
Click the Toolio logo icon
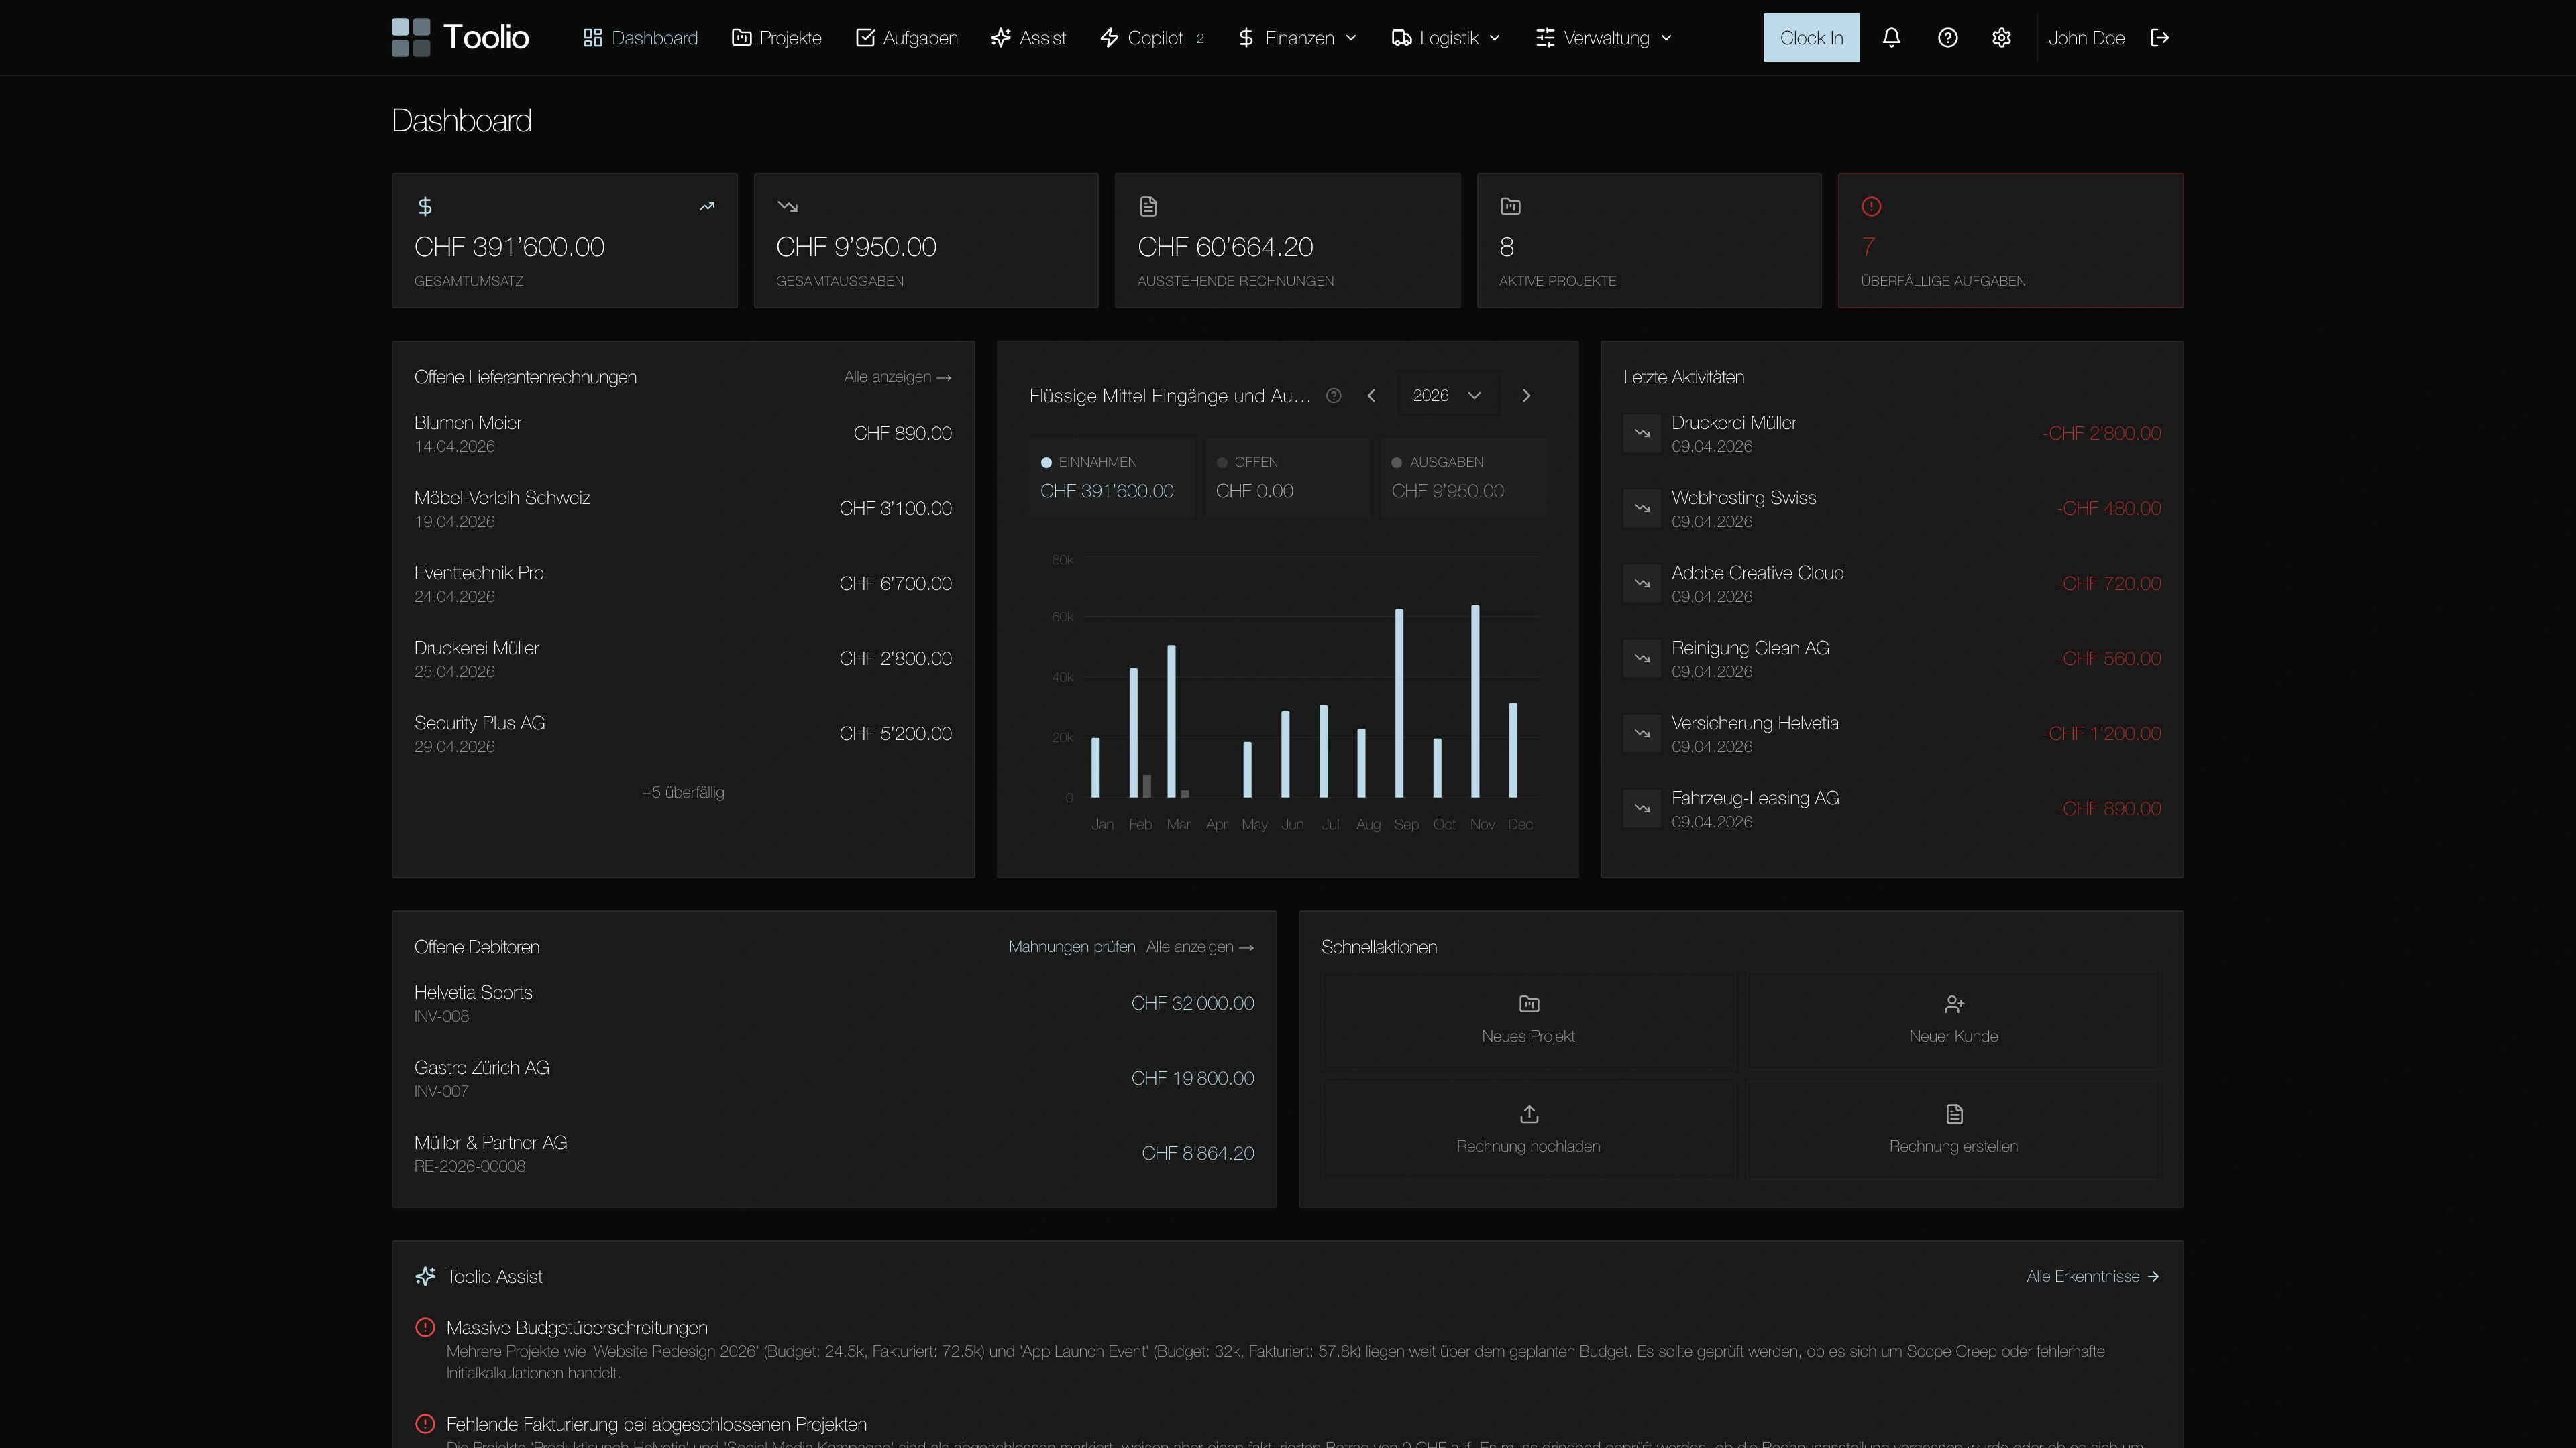(x=411, y=37)
